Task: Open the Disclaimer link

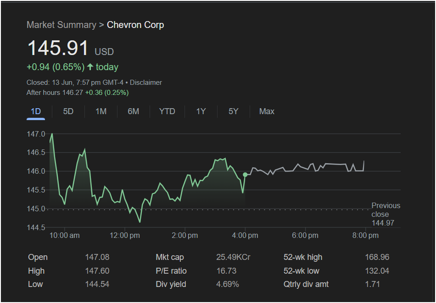Action: tap(145, 83)
